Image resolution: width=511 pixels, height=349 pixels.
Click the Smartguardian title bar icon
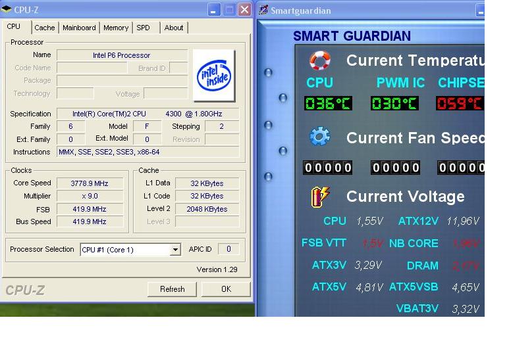pos(263,10)
